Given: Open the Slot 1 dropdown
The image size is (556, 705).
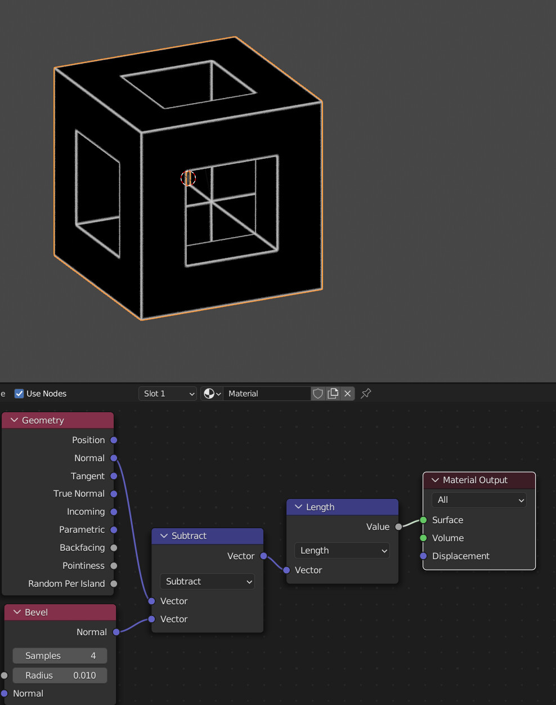Looking at the screenshot, I should pyautogui.click(x=167, y=394).
